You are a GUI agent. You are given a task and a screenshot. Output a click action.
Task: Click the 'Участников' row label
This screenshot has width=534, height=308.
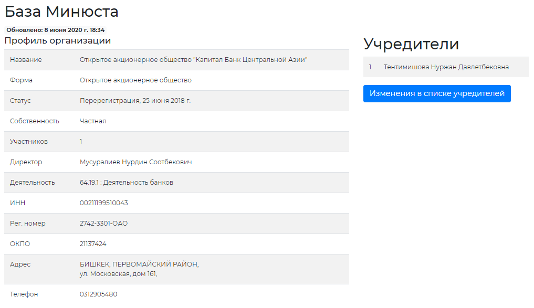[28, 142]
